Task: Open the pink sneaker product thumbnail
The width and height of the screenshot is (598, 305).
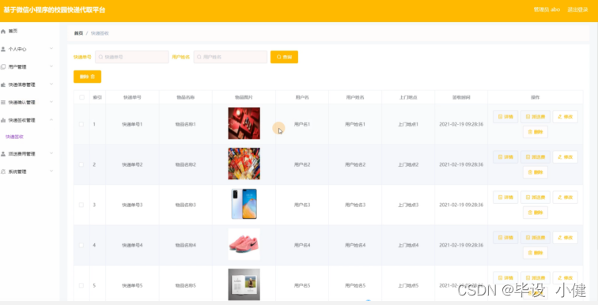Action: pos(244,244)
